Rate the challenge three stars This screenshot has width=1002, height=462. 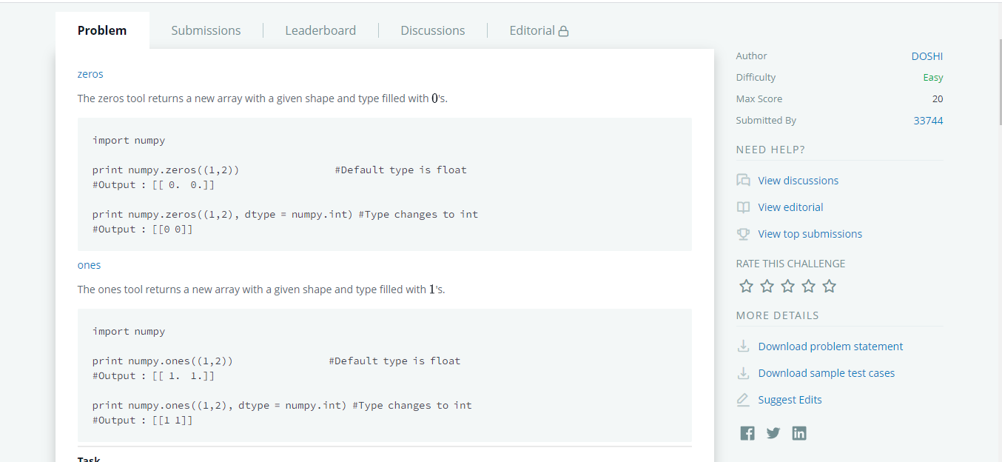tap(787, 285)
